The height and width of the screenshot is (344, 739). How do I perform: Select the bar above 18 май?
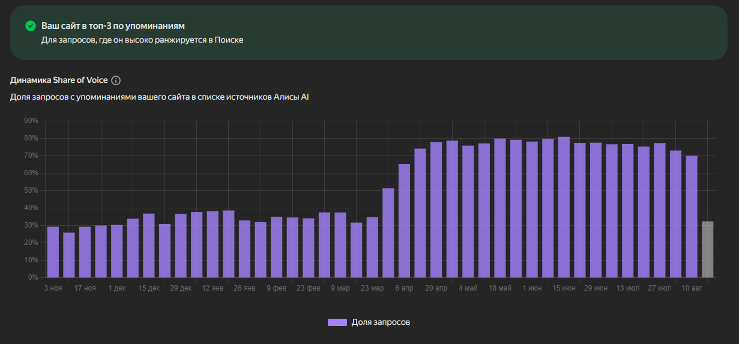point(500,208)
